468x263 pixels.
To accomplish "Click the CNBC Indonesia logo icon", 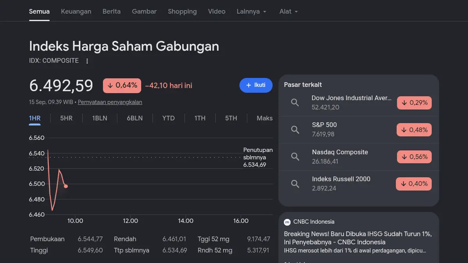I will (x=287, y=222).
